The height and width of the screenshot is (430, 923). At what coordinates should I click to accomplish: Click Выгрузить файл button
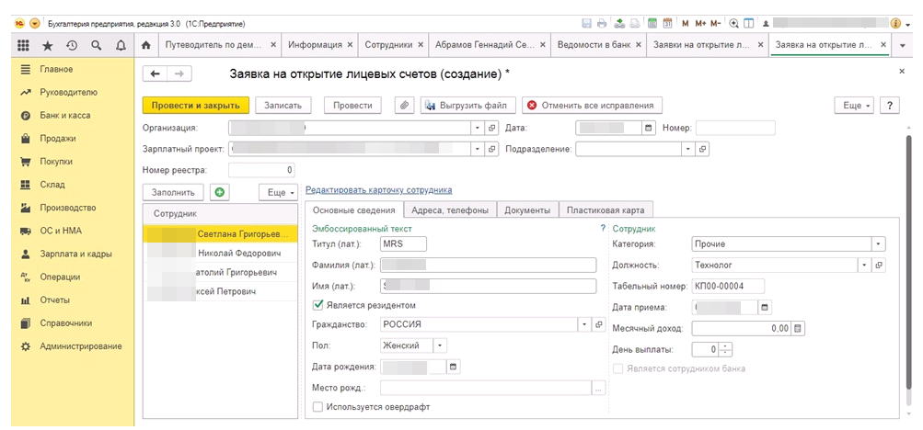point(468,105)
